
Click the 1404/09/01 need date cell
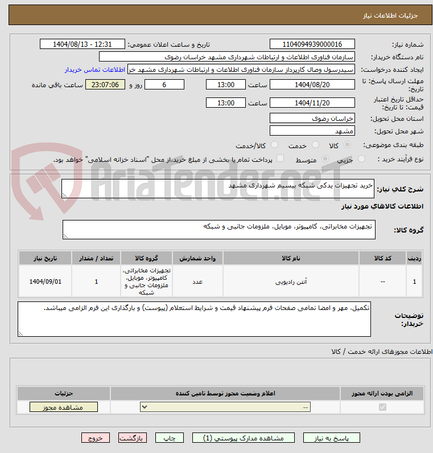(x=46, y=281)
